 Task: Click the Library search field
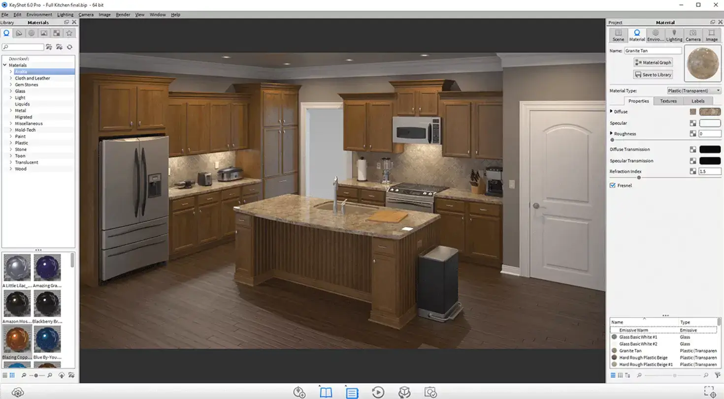pos(23,47)
